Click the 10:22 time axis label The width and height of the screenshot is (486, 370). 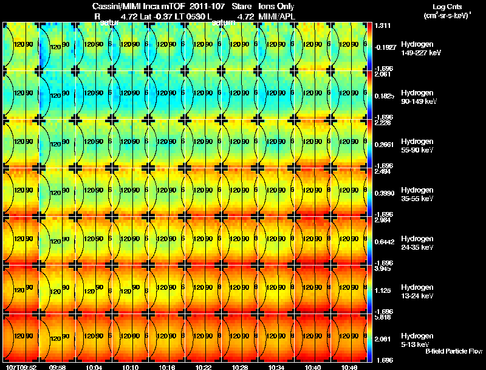click(204, 367)
